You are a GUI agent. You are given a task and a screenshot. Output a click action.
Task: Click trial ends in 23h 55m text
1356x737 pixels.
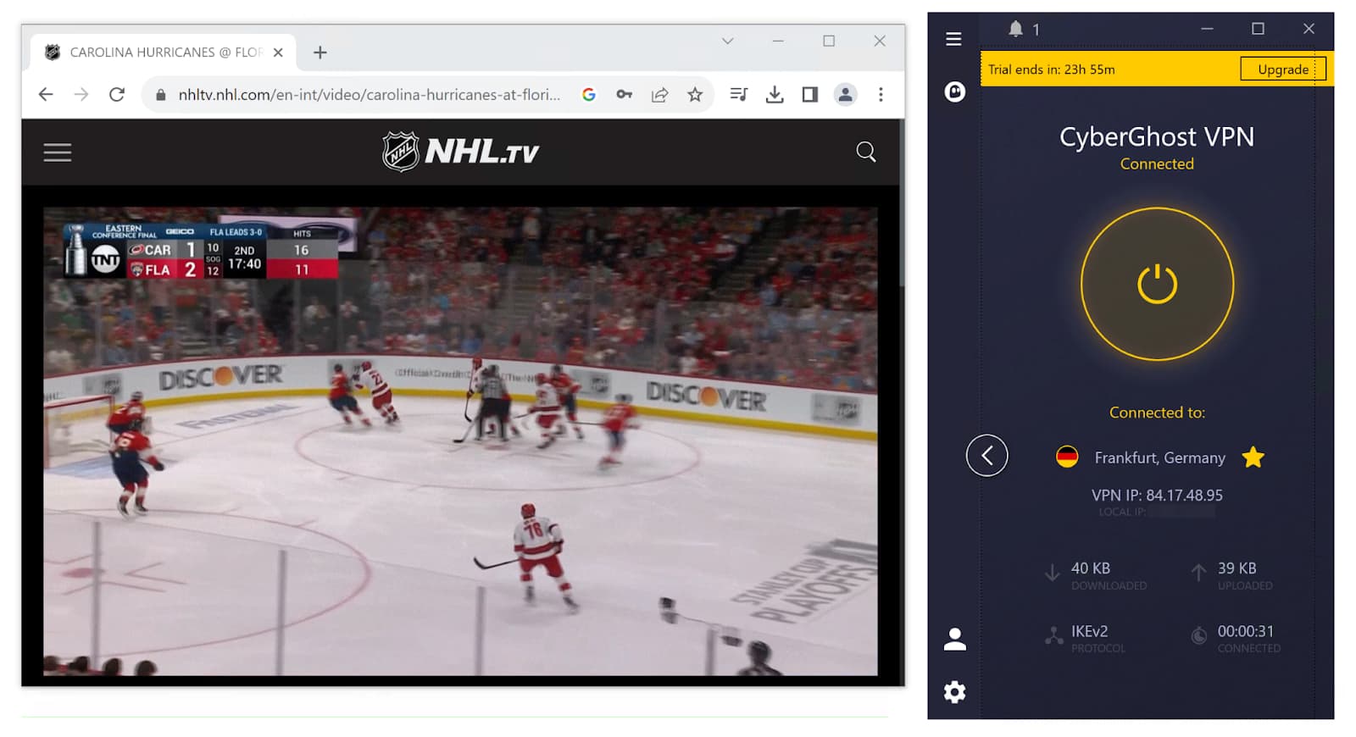click(x=1051, y=69)
